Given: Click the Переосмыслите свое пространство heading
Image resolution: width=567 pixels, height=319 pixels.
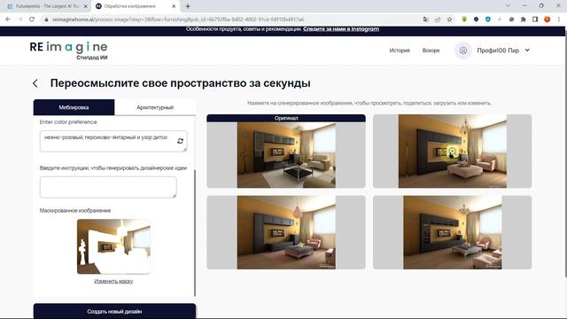Looking at the screenshot, I should click(x=180, y=83).
